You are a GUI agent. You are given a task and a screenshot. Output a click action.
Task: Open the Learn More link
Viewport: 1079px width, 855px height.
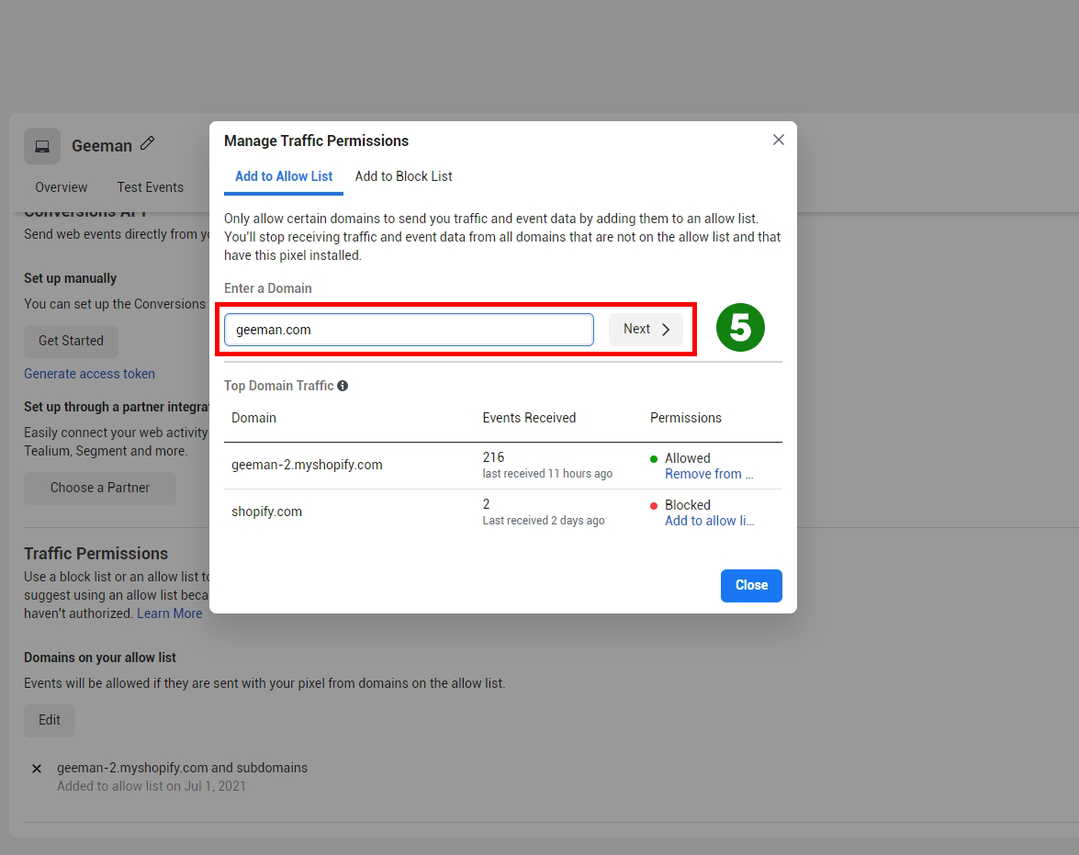169,613
